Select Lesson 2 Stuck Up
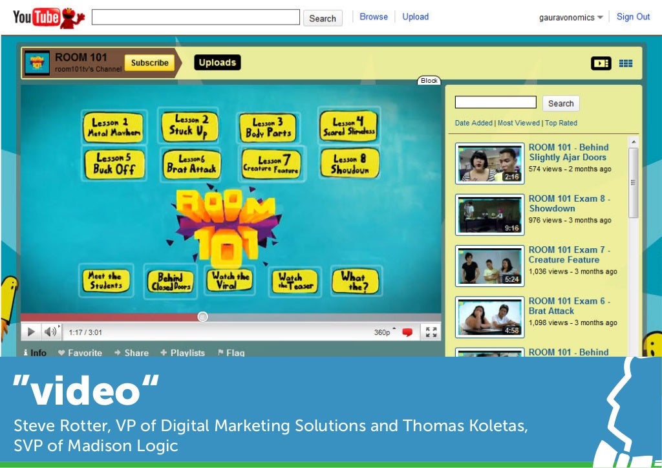Viewport: 662px width, 468px height. tap(190, 126)
